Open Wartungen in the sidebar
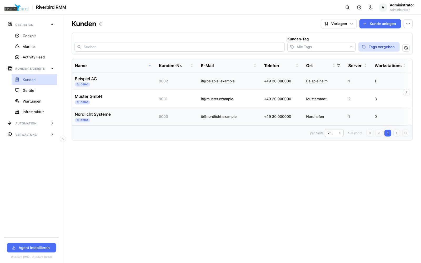The image size is (421, 263). click(x=34, y=101)
